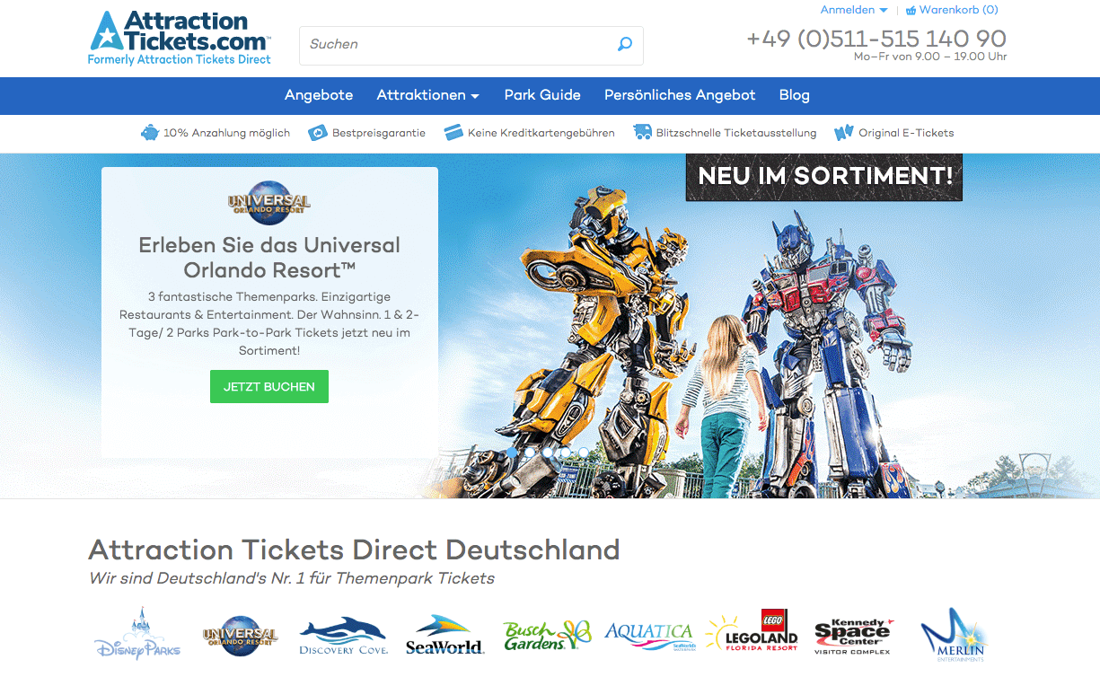Click the shopping basket icon beside Warenkorb
1100x677 pixels.
point(911,10)
